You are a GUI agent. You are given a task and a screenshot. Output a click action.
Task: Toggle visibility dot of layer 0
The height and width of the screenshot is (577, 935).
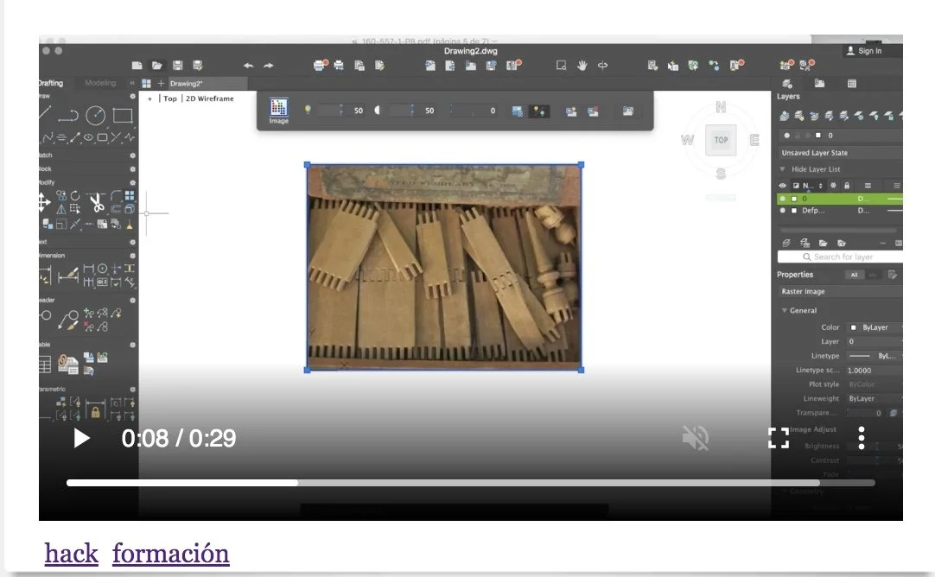(x=783, y=199)
